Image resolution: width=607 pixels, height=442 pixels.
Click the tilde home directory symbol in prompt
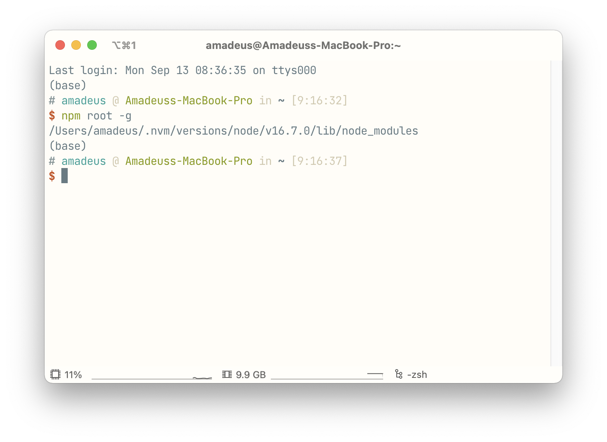(281, 161)
